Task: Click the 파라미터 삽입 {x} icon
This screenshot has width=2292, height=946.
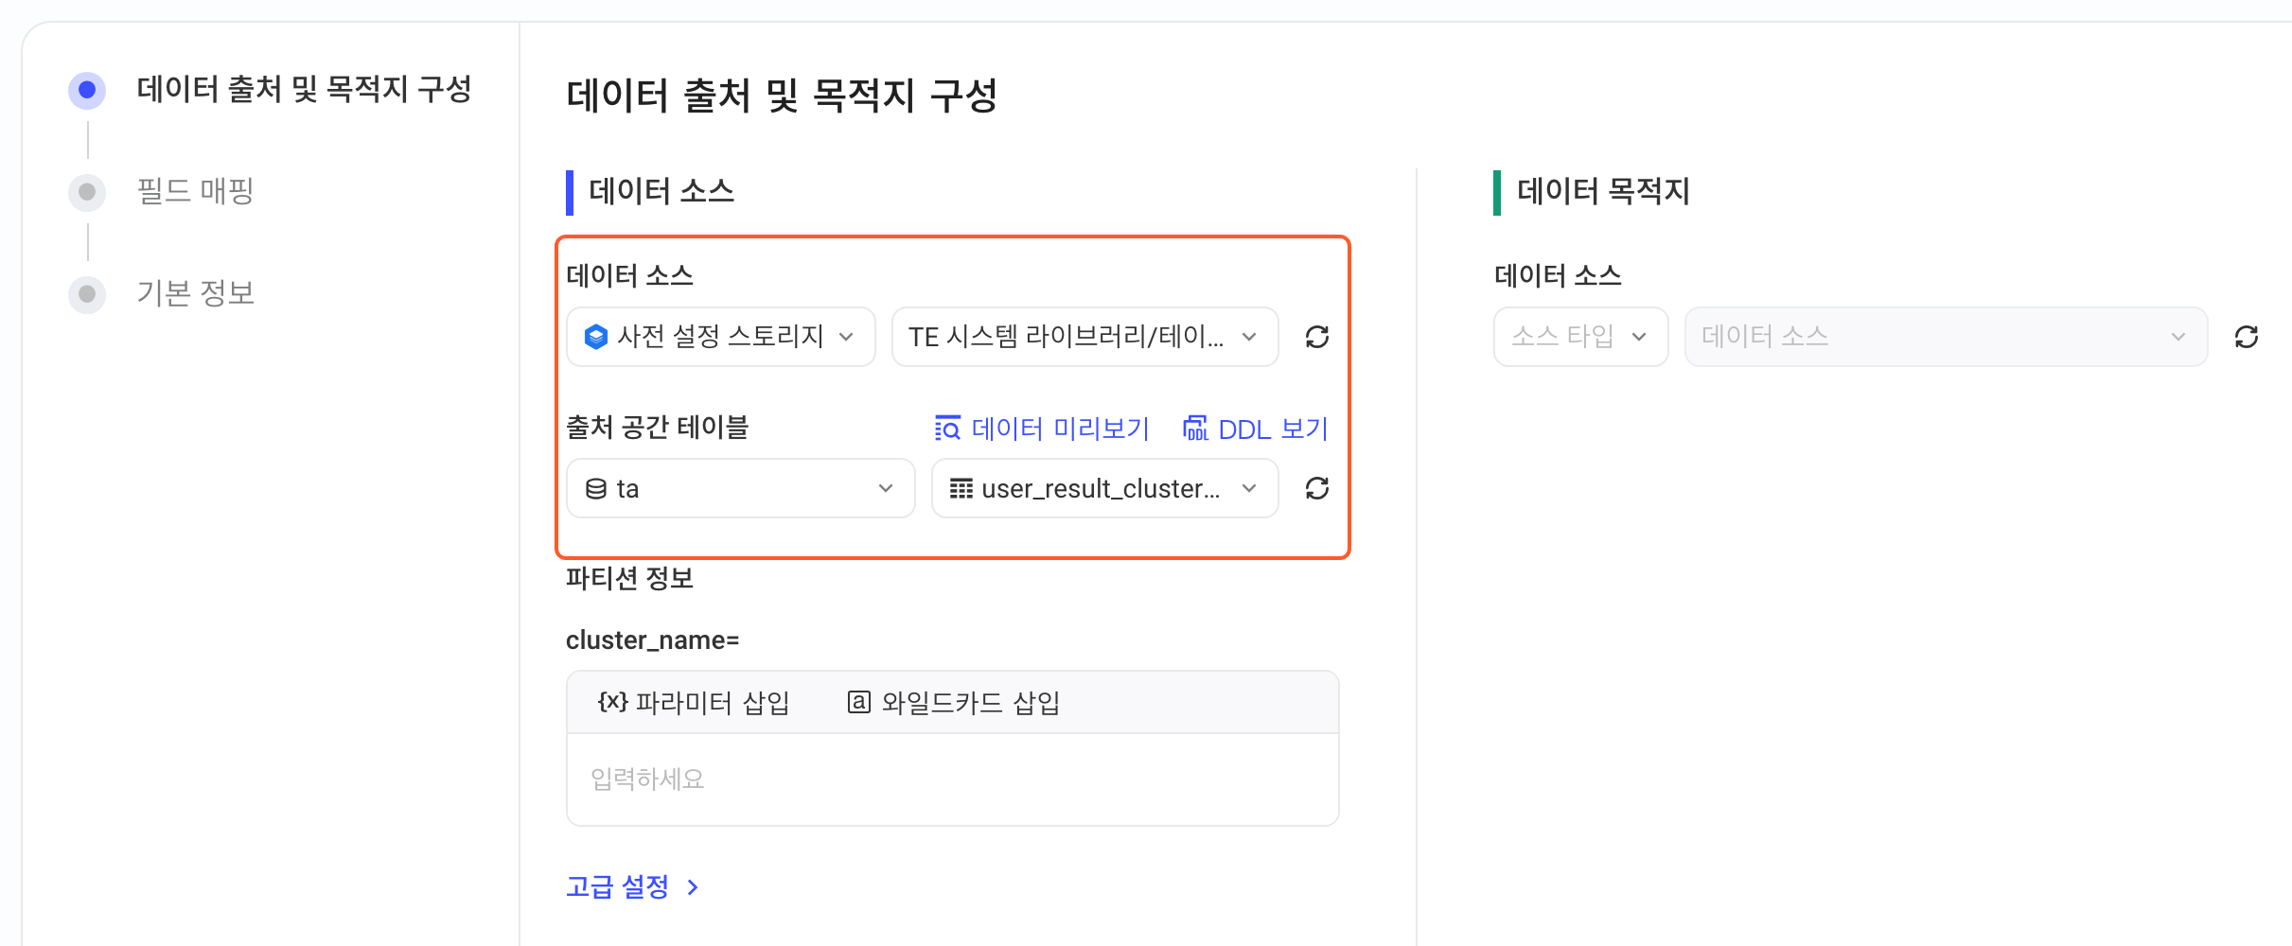Action: tap(612, 702)
